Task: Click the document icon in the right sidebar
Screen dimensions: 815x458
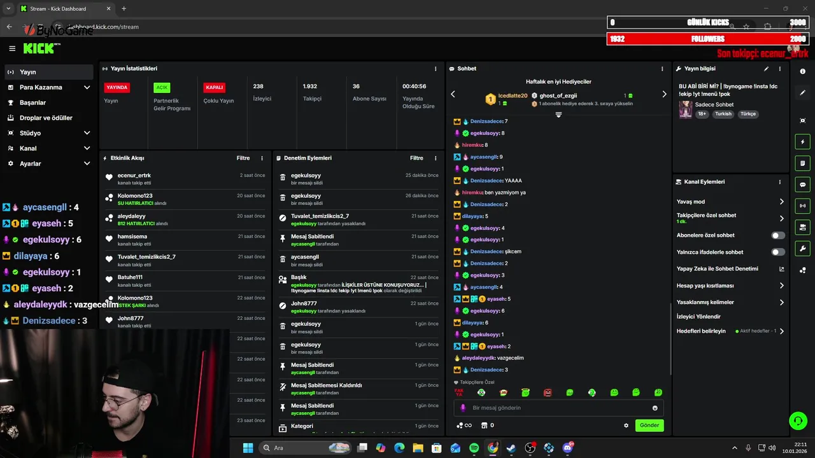Action: point(803,163)
